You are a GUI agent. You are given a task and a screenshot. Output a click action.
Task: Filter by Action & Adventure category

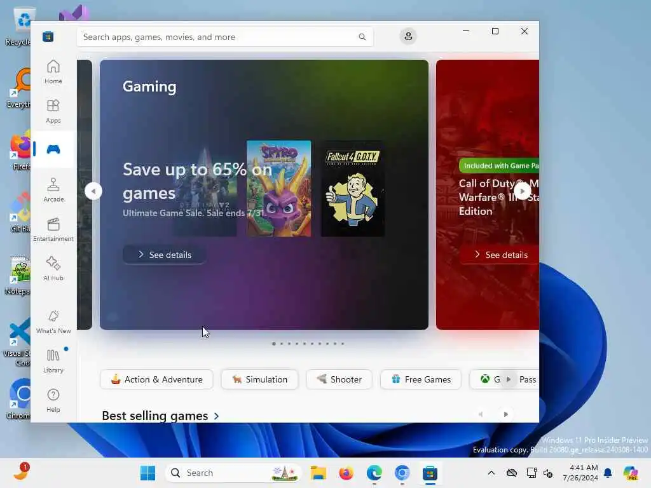[156, 379]
